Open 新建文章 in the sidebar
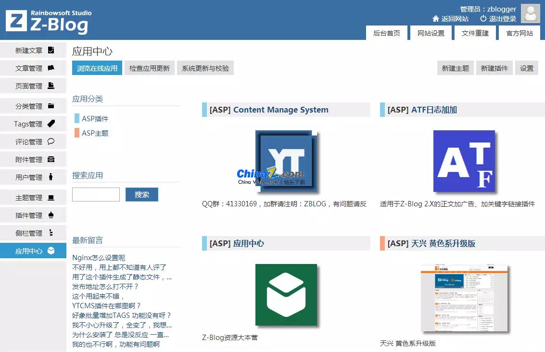Viewport: 545px width, 352px height. pyautogui.click(x=33, y=50)
